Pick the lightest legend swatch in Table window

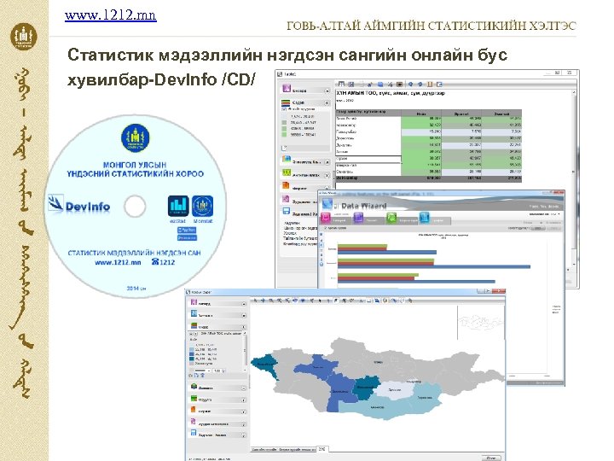click(285, 116)
